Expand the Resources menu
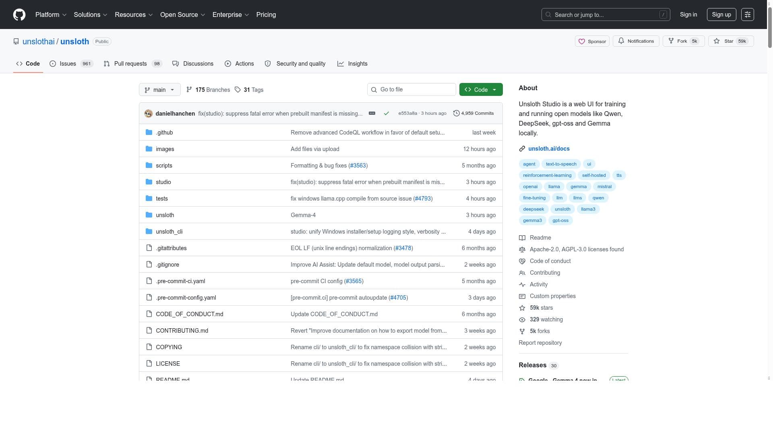 point(134,14)
